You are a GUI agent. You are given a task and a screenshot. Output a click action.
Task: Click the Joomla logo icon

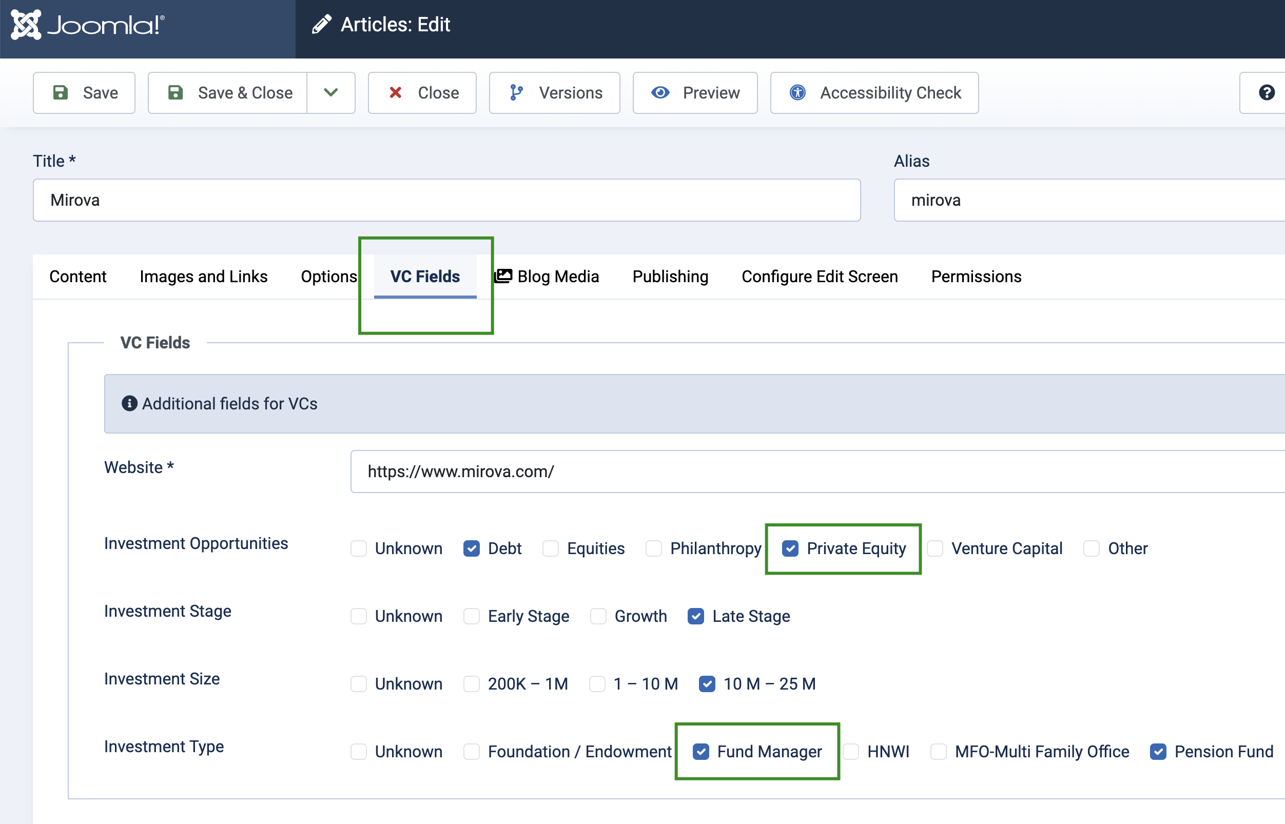(x=26, y=25)
